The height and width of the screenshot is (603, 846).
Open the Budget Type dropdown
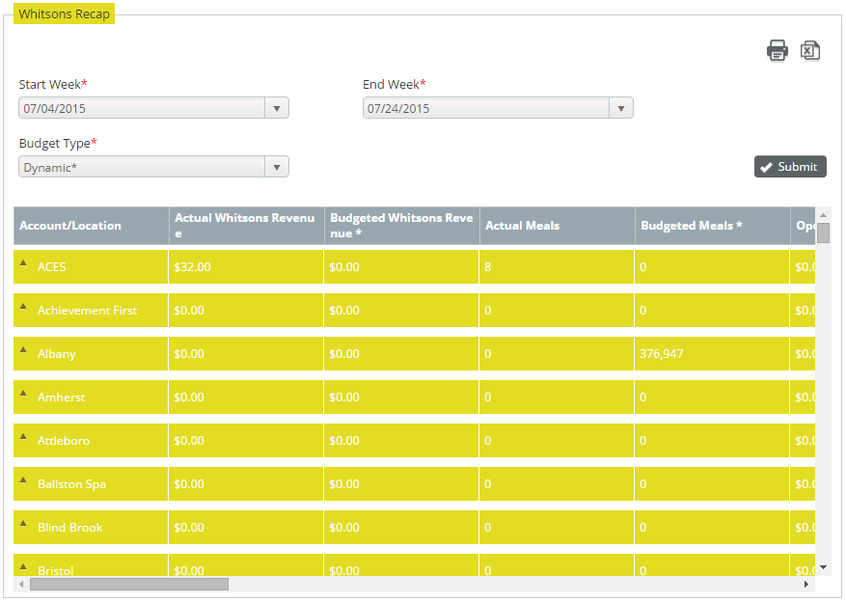click(277, 167)
